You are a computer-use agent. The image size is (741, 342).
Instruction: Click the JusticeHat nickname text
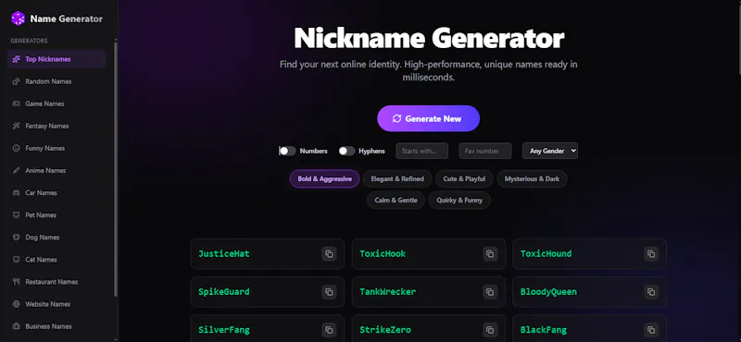coord(224,254)
